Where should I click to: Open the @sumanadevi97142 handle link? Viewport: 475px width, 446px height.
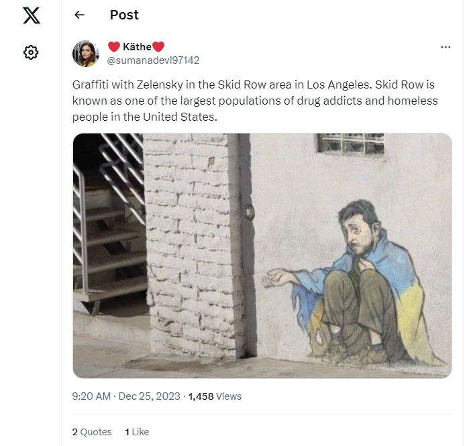[x=153, y=60]
